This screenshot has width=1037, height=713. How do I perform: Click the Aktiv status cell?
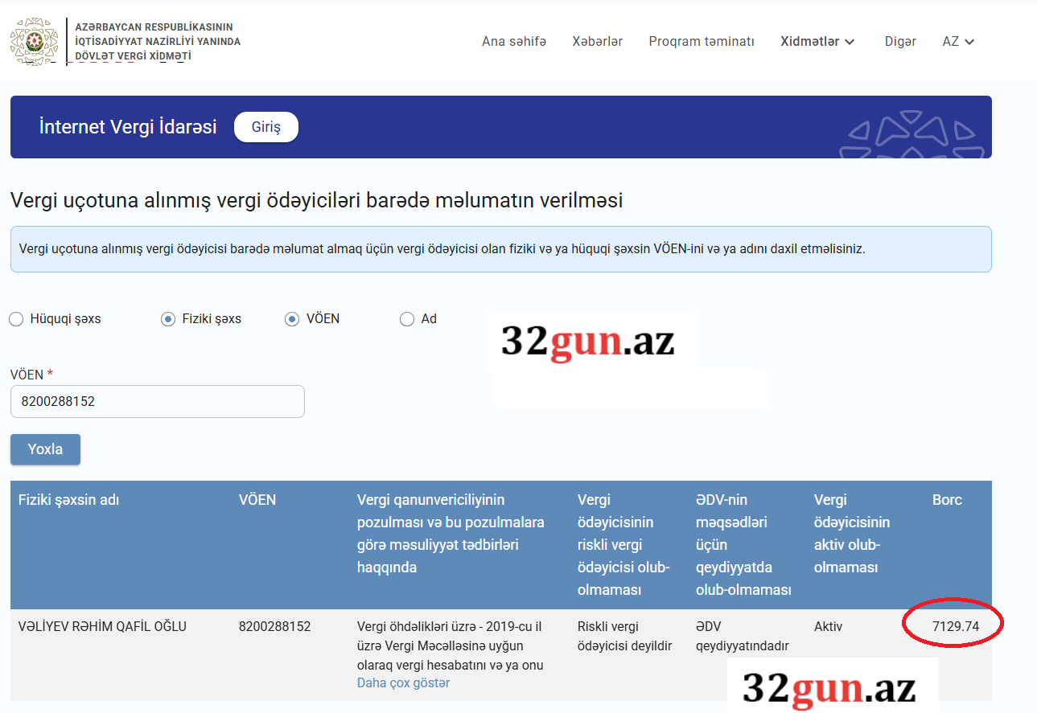point(828,626)
